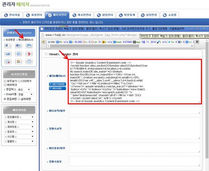Select the 편집화면 radio button
The width and height of the screenshot is (209, 171).
pyautogui.click(x=5, y=99)
